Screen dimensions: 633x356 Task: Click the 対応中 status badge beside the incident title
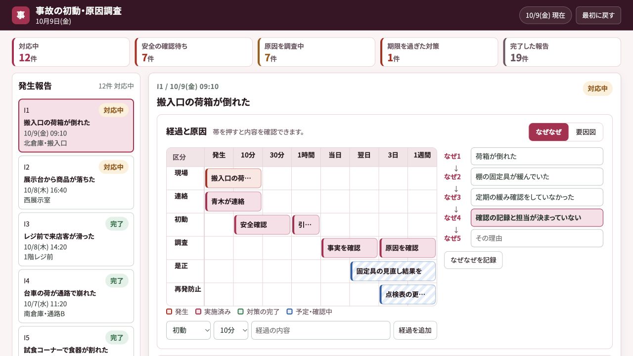597,89
